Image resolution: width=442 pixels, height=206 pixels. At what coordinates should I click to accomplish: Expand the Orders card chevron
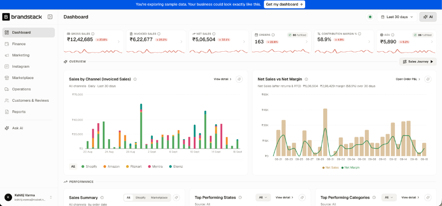coord(306,42)
